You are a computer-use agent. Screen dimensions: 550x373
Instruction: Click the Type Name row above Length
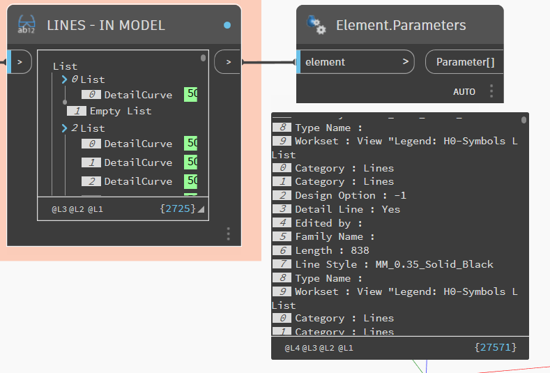[x=317, y=128]
